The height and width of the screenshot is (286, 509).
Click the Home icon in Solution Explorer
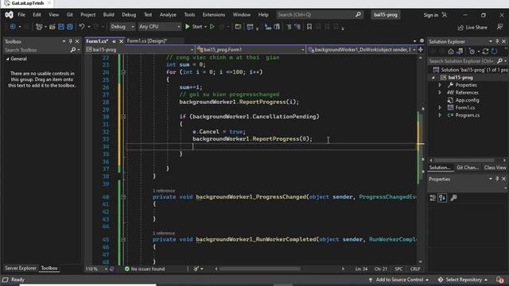tap(451, 51)
